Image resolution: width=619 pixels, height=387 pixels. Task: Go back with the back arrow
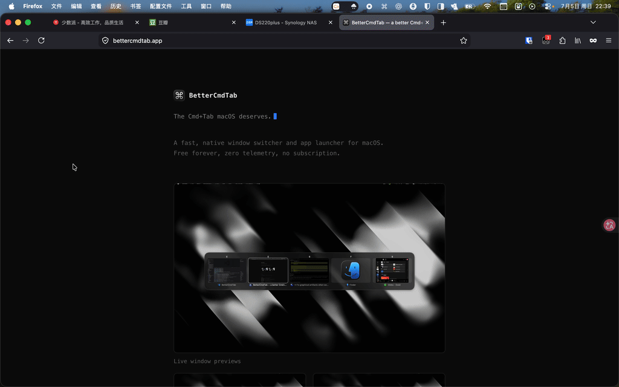click(10, 41)
